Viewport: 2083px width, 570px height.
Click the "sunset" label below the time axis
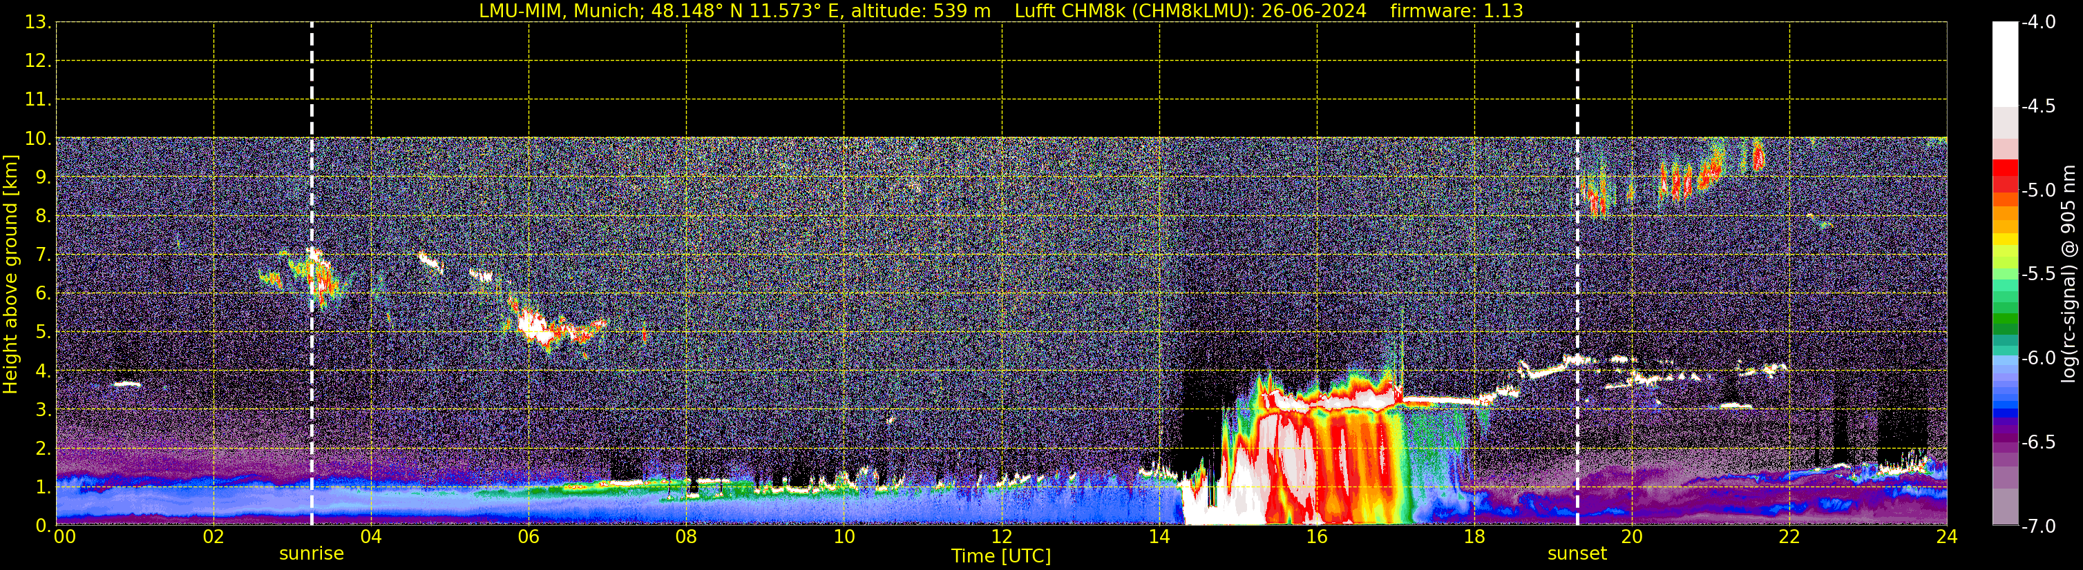click(1577, 554)
